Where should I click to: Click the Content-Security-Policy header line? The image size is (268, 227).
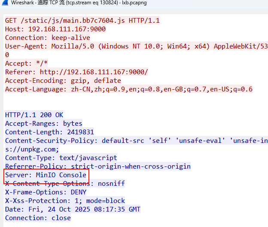coord(129,141)
